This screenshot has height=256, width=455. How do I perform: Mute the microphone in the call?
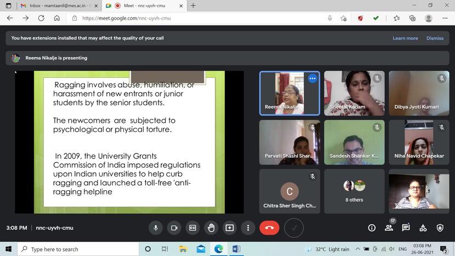click(156, 227)
